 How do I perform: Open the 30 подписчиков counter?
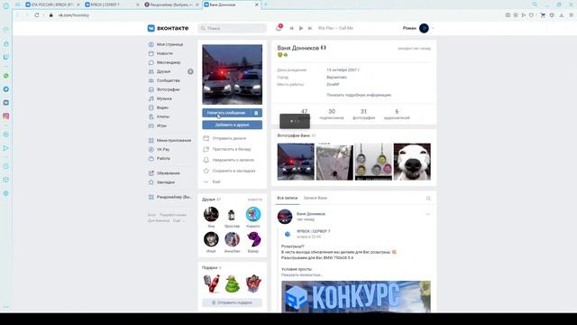(332, 114)
